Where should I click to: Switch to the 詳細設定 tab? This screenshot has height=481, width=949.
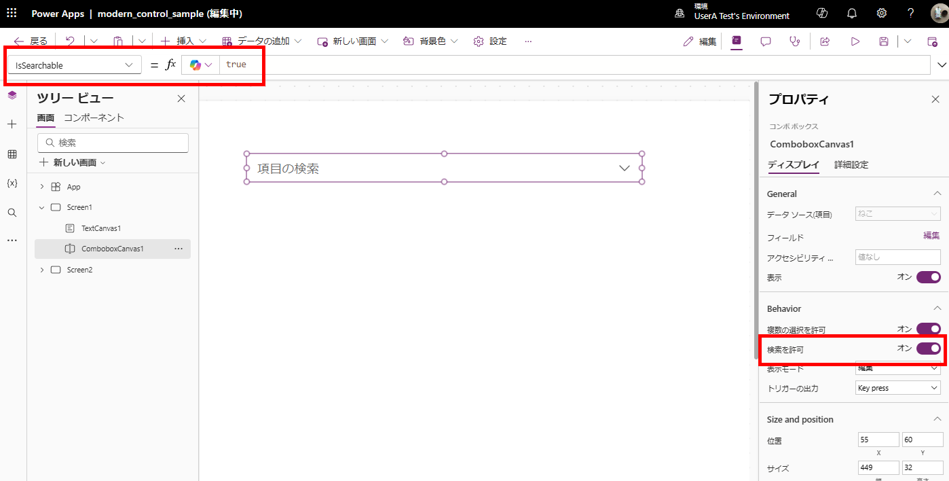tap(851, 165)
